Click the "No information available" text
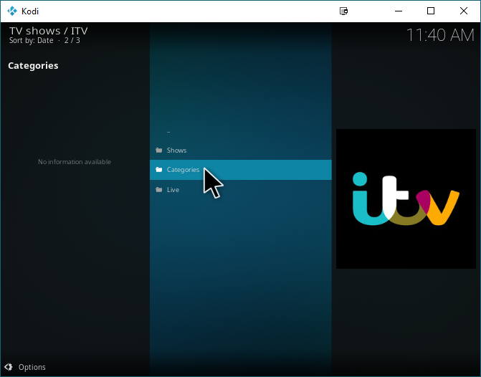The image size is (481, 377). click(75, 162)
